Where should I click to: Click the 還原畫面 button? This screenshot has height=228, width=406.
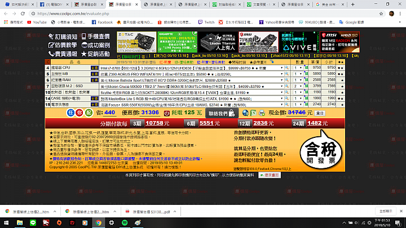(x=270, y=175)
